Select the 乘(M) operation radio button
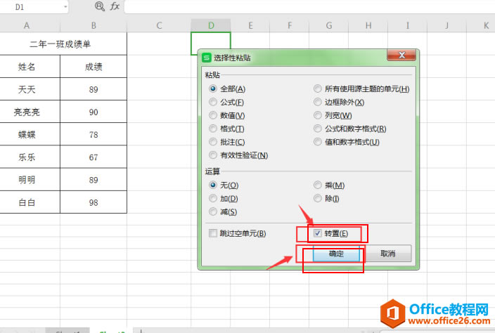Image resolution: width=495 pixels, height=333 pixels. point(318,185)
